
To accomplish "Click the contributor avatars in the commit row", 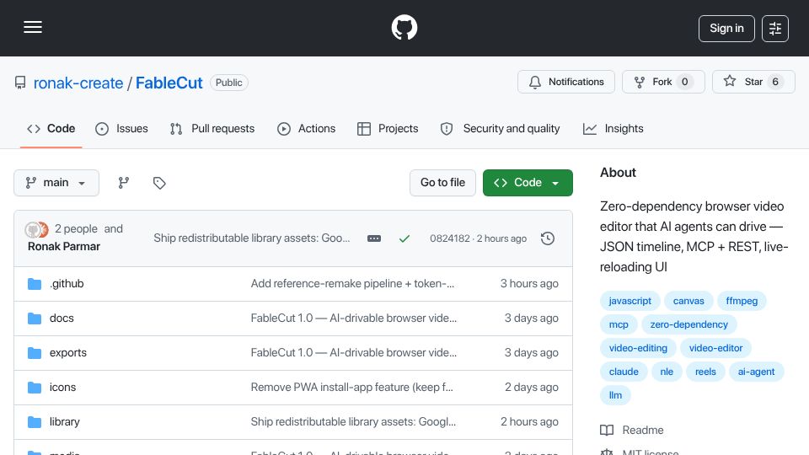I will click(36, 229).
